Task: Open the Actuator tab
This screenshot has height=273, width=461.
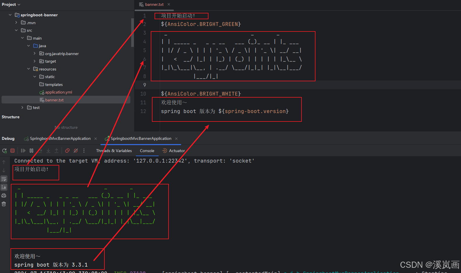Action: (173, 151)
